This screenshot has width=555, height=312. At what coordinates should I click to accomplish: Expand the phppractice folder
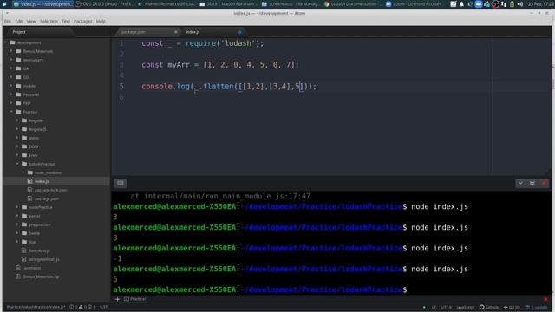[x=17, y=224]
